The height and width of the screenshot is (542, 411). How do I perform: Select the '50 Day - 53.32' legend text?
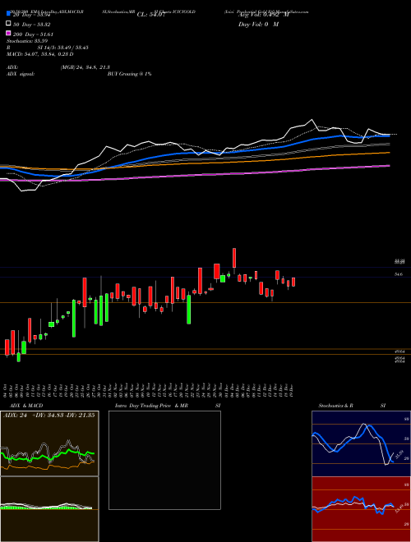32,24
